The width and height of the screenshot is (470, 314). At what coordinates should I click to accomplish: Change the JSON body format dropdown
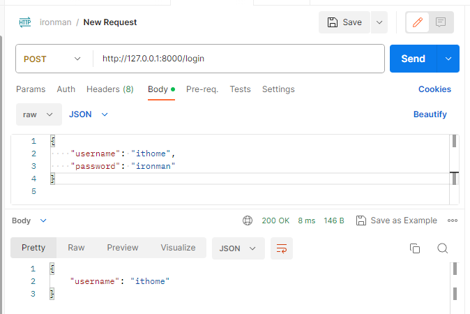point(89,114)
